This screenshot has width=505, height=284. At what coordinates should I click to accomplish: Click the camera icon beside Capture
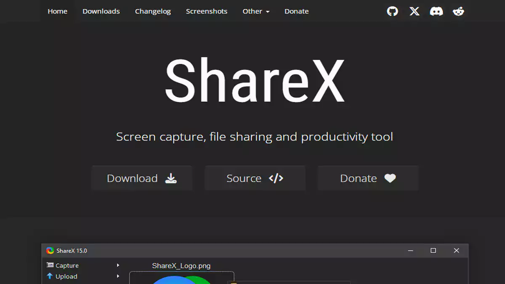tap(49, 265)
